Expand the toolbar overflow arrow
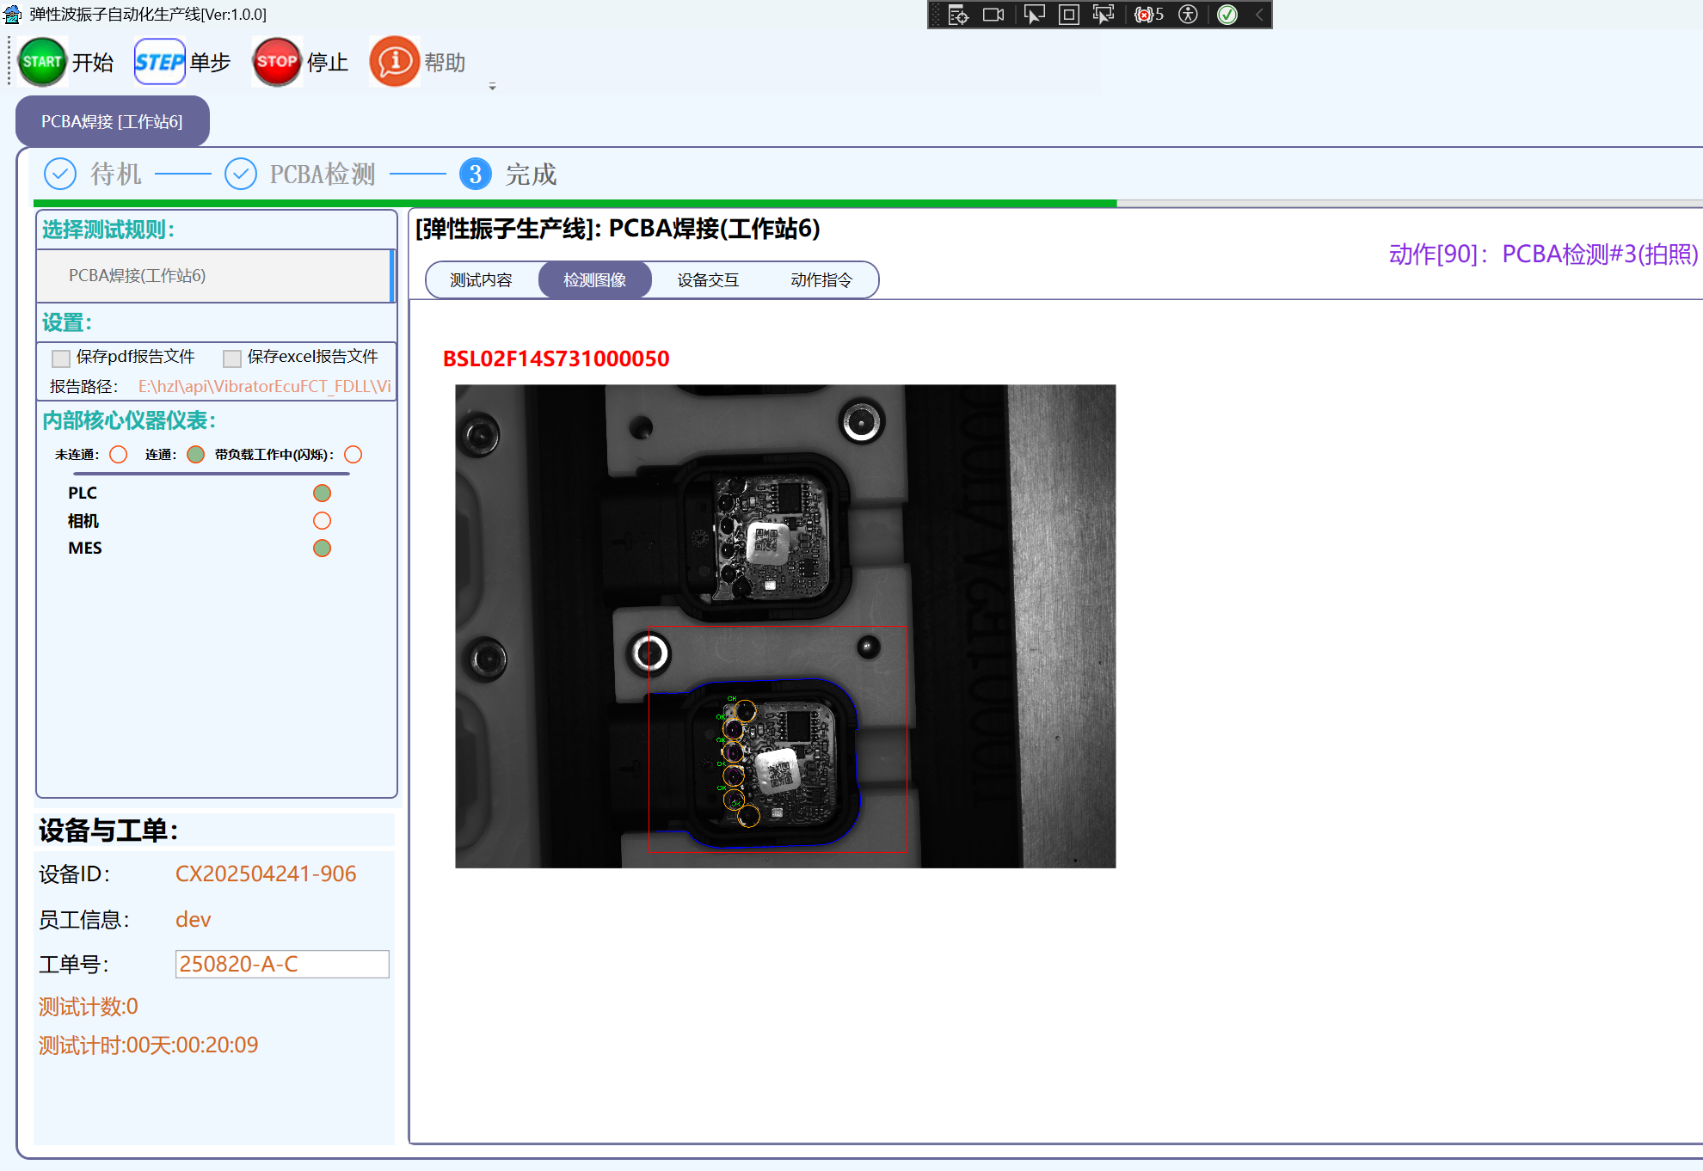 click(x=492, y=87)
